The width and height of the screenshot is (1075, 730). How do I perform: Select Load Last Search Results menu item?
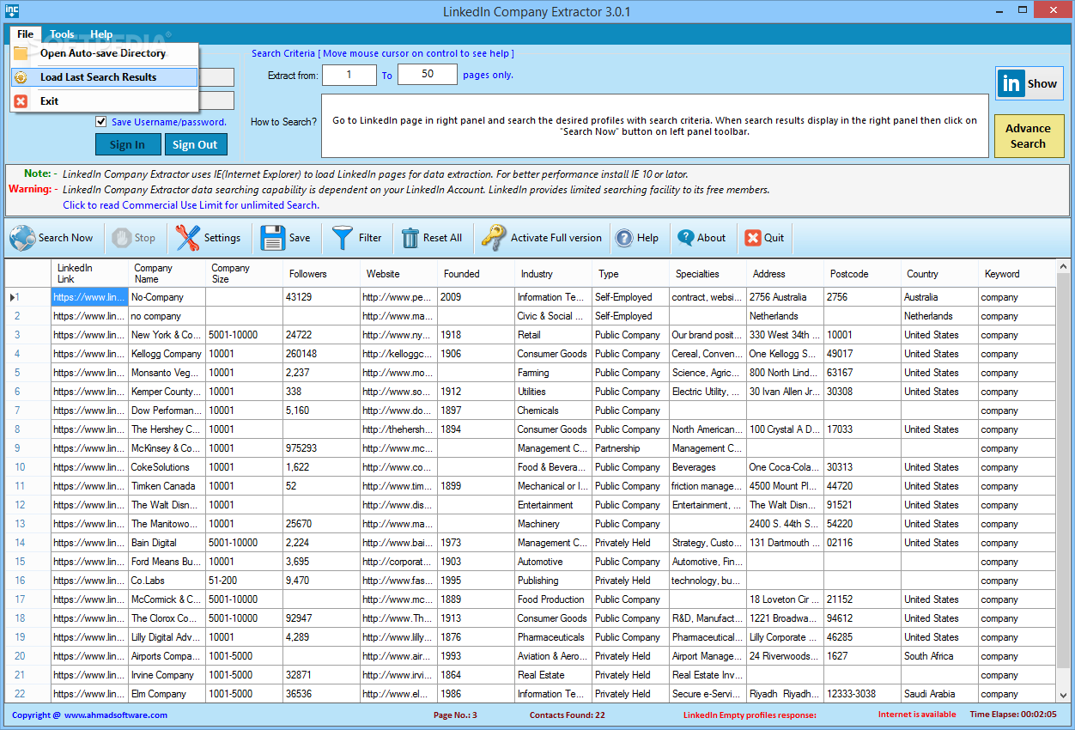104,77
